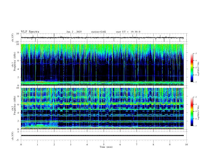
Task: Click inside the ch.1 spectrogram panel
Action: 102,65
